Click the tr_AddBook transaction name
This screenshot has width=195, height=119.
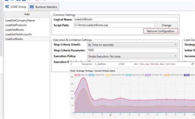point(100,64)
